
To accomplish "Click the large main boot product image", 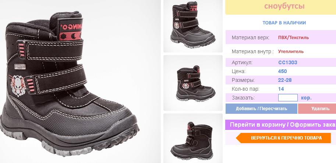I will [80, 81].
